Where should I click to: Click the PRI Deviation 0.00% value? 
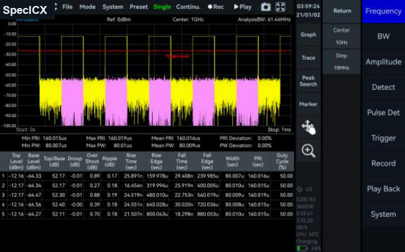click(265, 138)
